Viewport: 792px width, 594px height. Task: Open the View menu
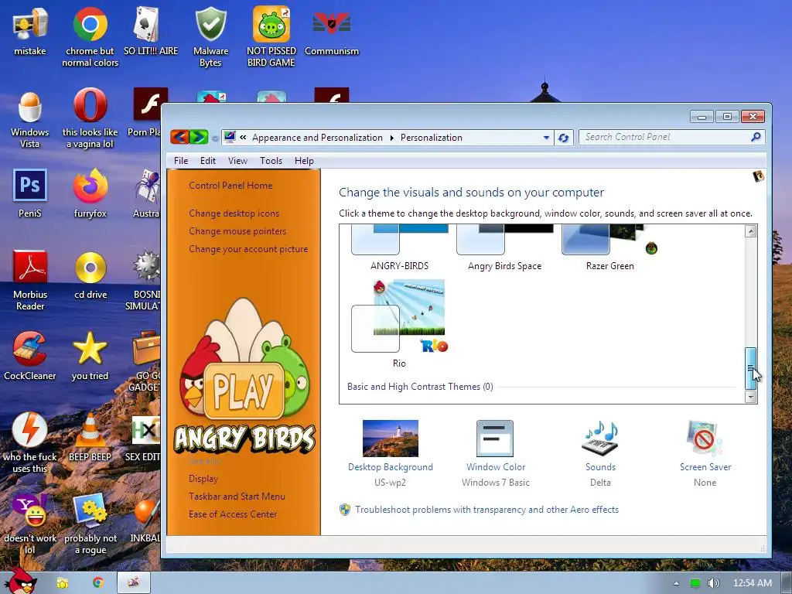point(237,161)
